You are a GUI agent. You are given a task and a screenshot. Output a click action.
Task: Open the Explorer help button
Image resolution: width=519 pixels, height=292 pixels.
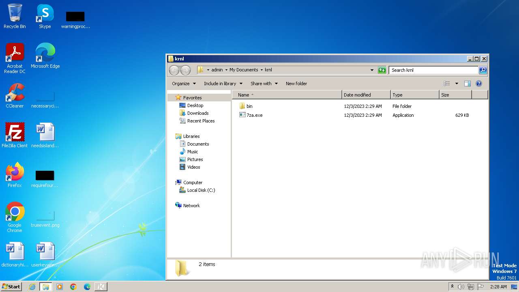(x=478, y=84)
